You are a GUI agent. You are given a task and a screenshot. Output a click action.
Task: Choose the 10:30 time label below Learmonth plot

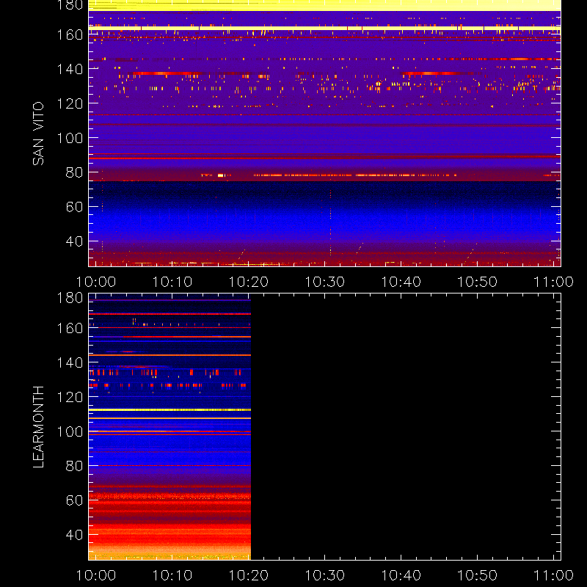[x=324, y=575]
